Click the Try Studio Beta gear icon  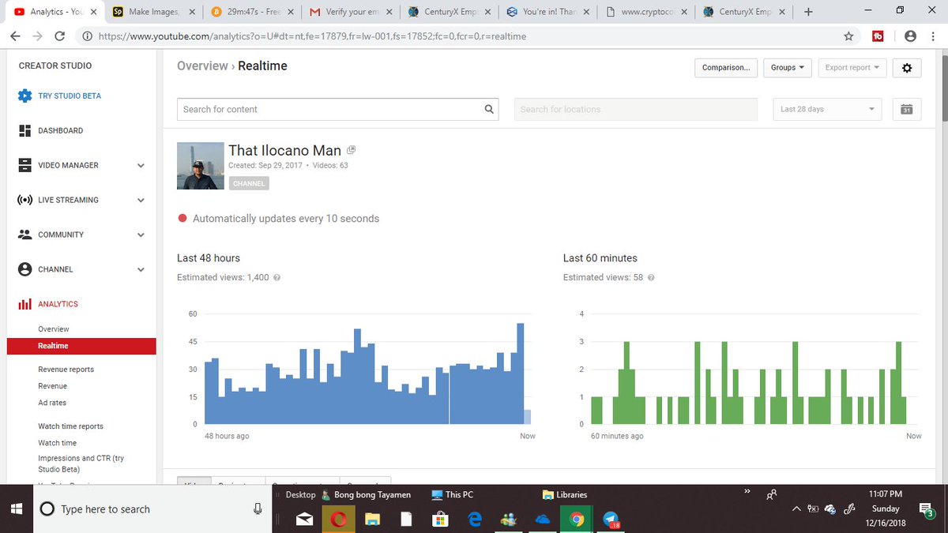[x=24, y=96]
